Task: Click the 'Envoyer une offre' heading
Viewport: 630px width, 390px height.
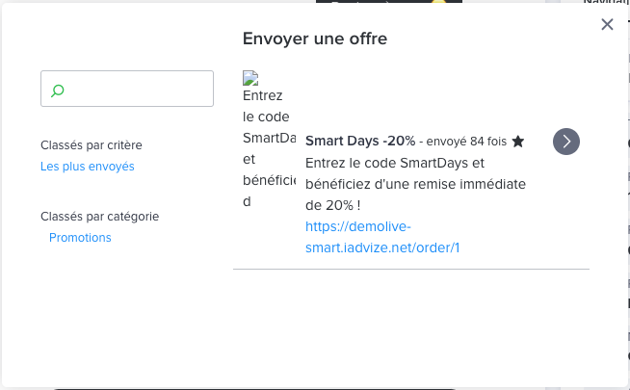Action: (x=315, y=39)
